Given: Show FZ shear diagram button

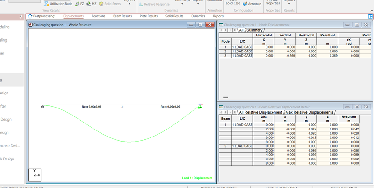Looking at the screenshot, I should tap(79, 4).
